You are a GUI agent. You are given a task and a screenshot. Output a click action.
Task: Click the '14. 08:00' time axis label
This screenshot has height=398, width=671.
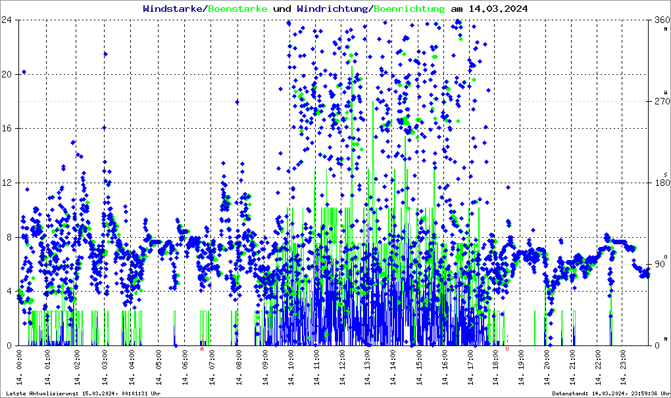[x=238, y=367]
